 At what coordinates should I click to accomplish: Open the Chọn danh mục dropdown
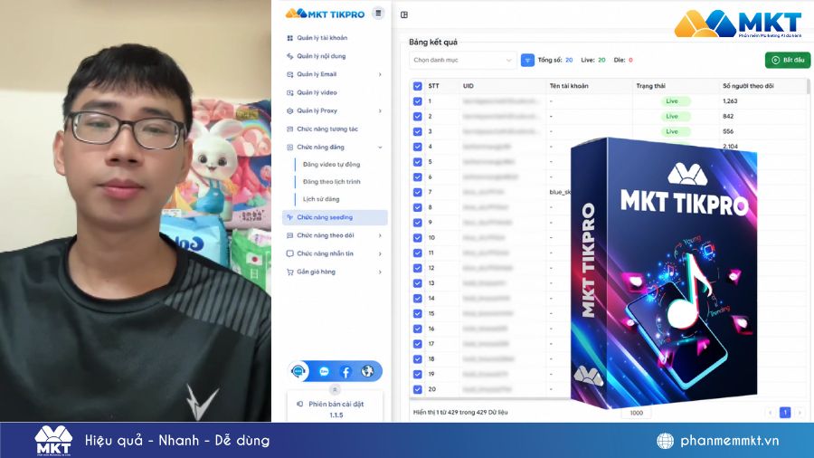coord(462,61)
